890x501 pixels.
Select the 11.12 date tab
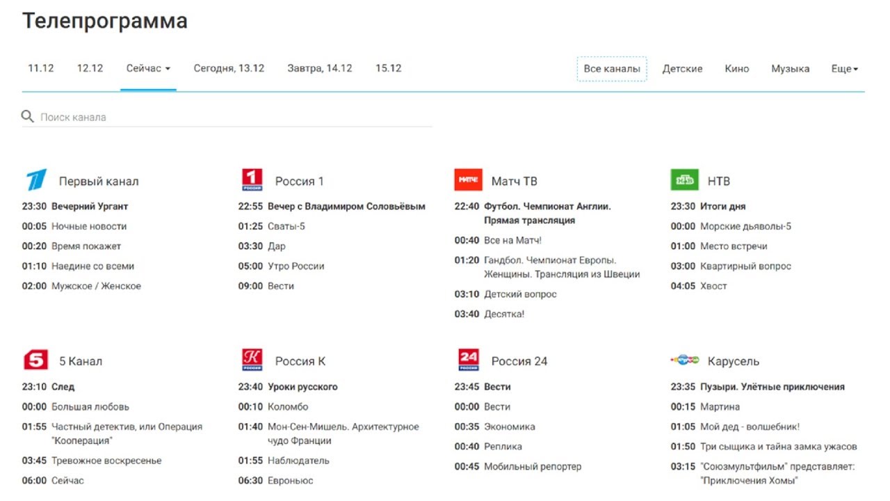[x=41, y=68]
